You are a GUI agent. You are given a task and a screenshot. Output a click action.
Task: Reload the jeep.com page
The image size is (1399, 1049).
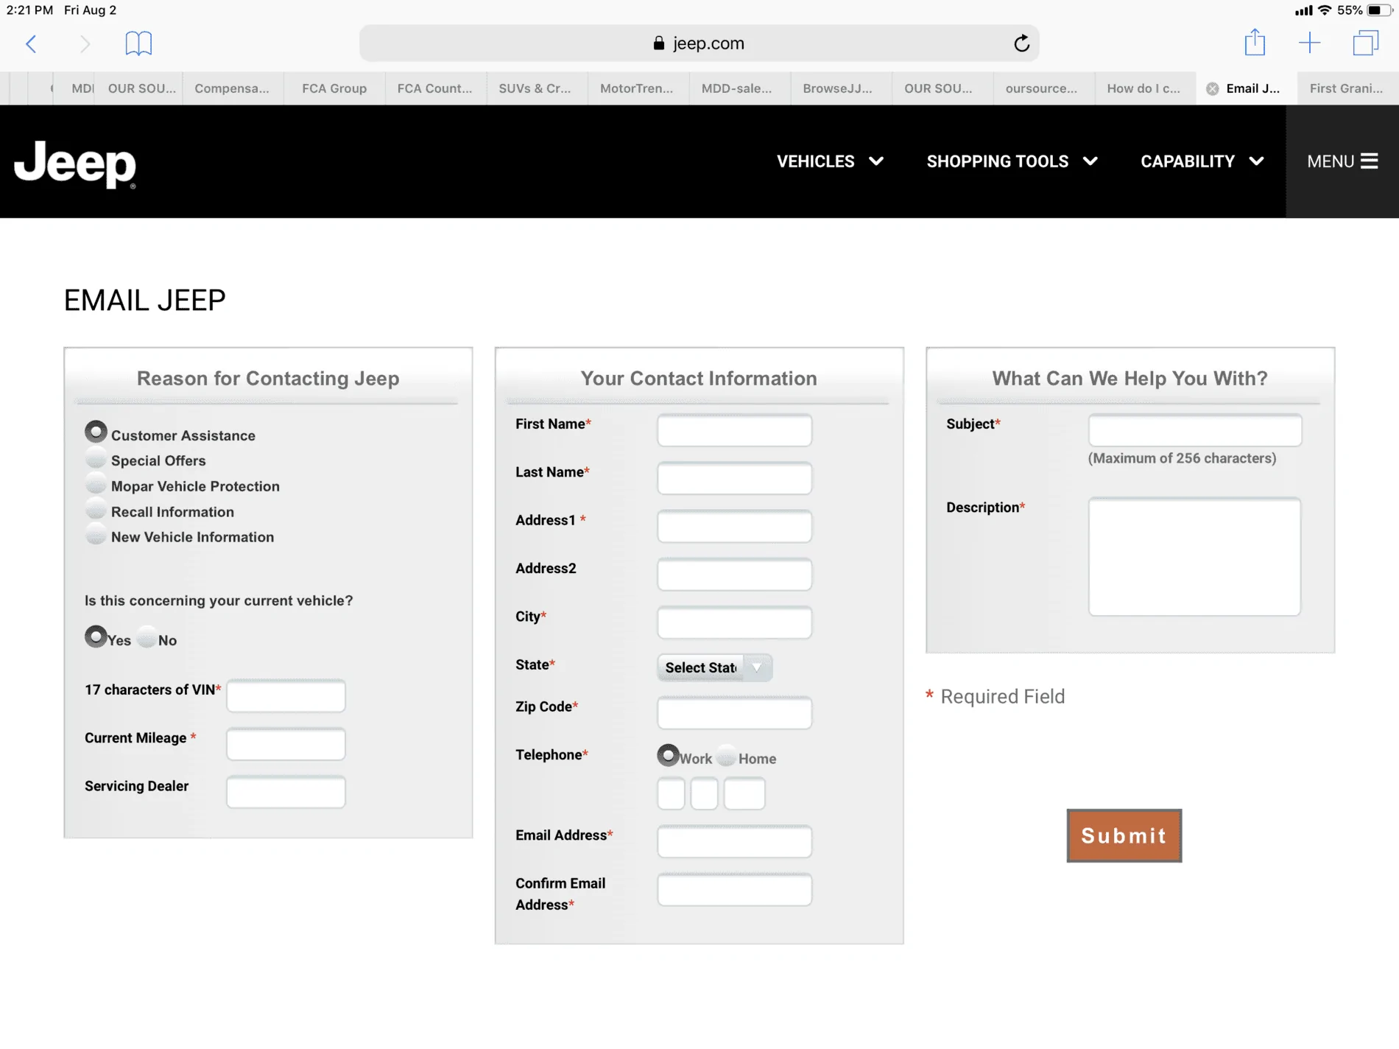pyautogui.click(x=1021, y=43)
